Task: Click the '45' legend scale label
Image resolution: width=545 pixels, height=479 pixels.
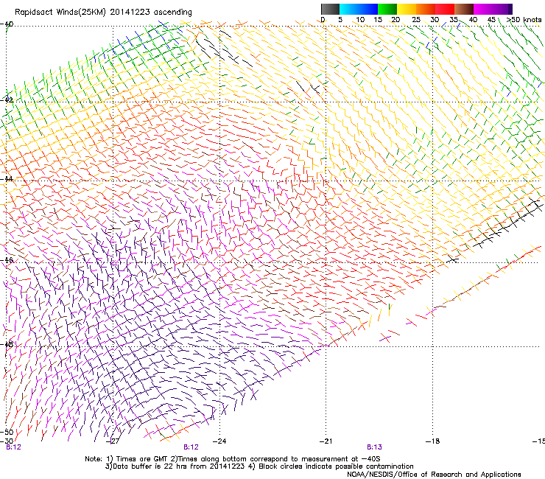Action: pyautogui.click(x=491, y=20)
